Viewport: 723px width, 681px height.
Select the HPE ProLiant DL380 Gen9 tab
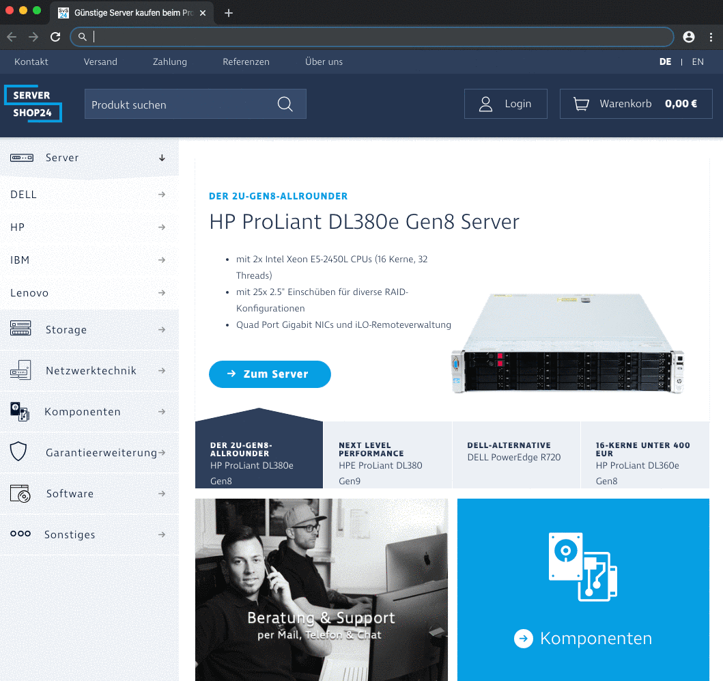386,464
